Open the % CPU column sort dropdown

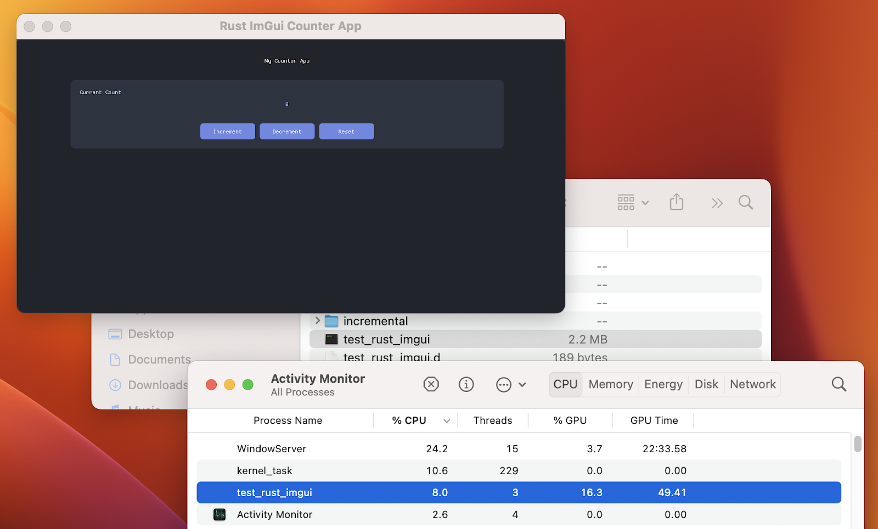pyautogui.click(x=447, y=420)
